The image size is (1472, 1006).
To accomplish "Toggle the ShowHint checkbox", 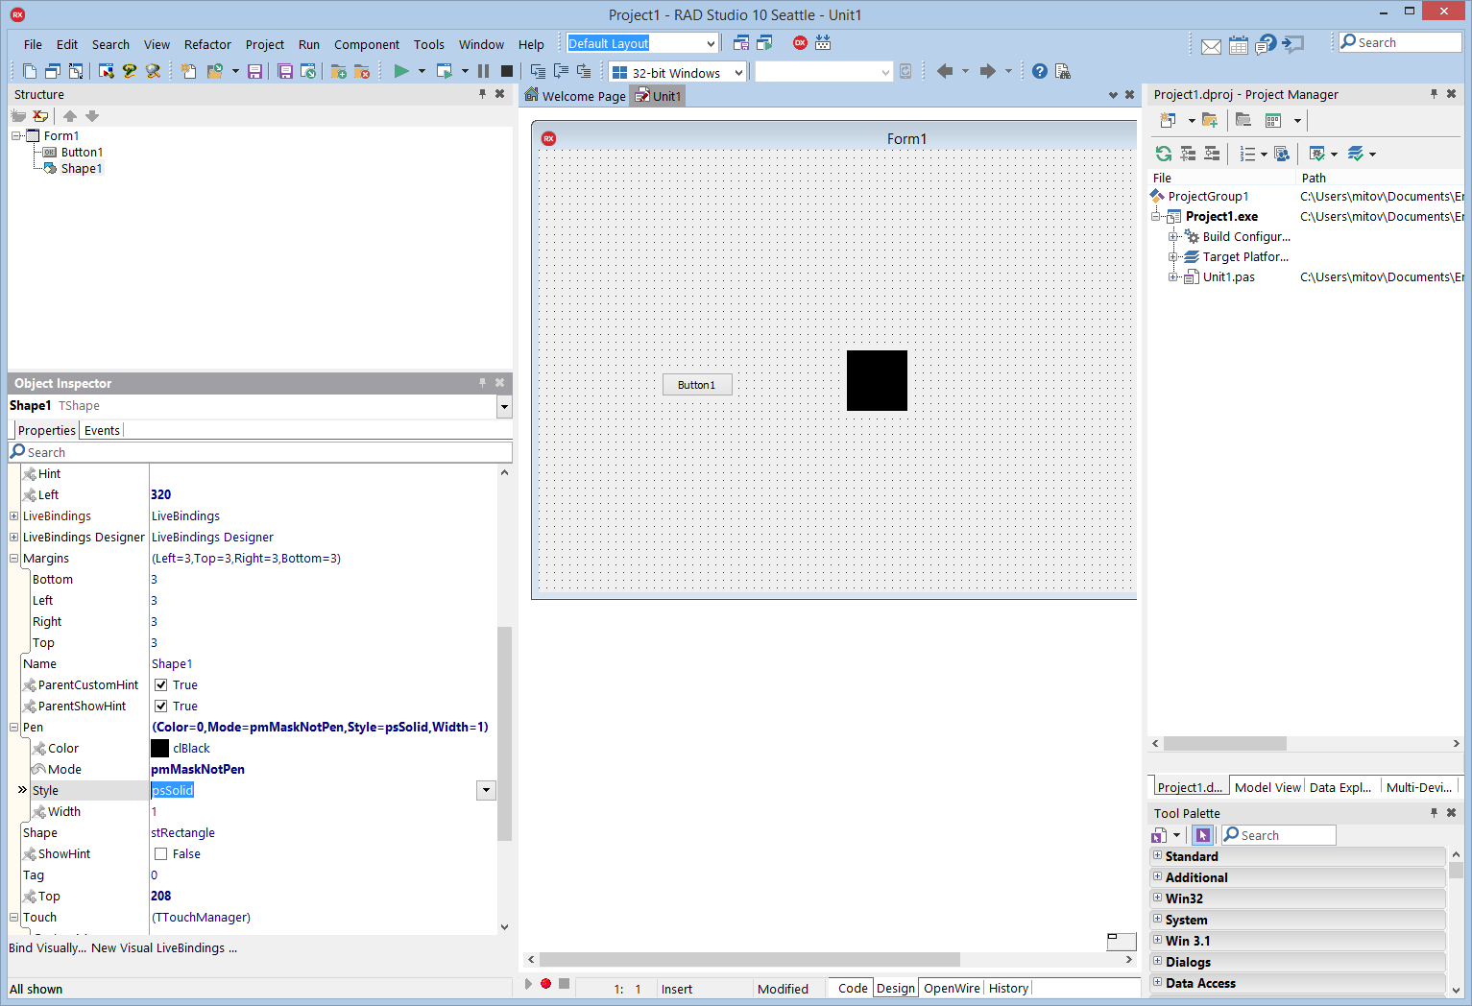I will click(161, 854).
